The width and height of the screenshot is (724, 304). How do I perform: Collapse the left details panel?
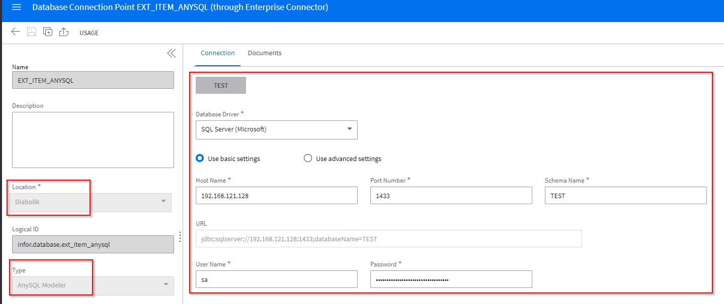(x=171, y=54)
